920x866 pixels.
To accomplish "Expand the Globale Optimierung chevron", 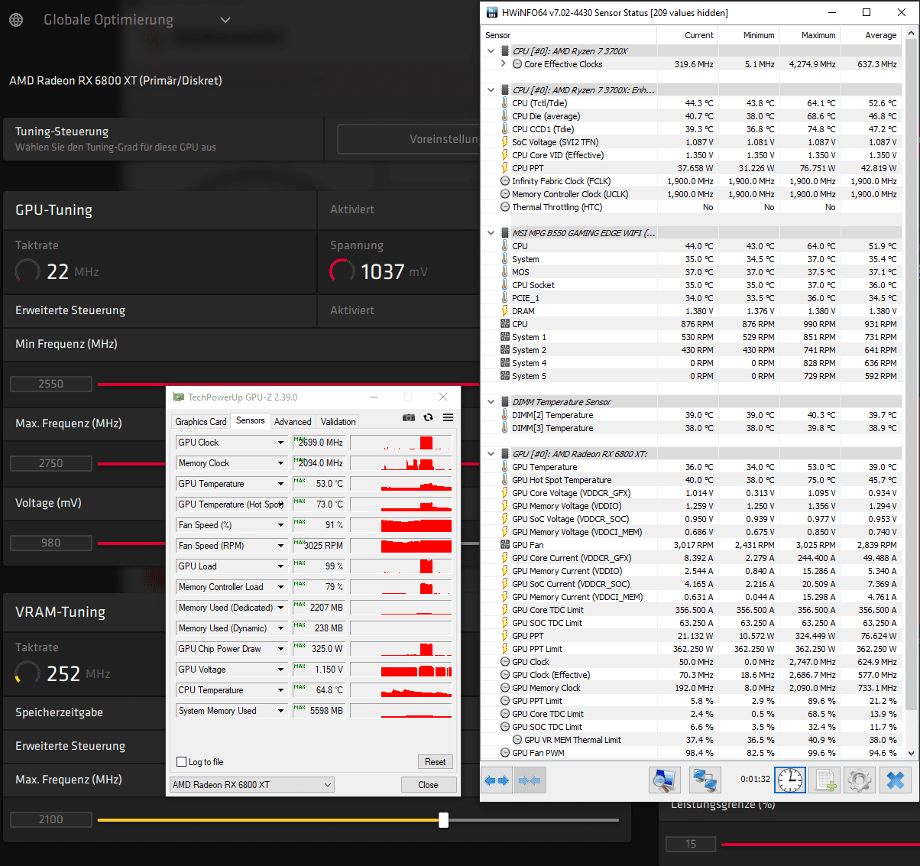I will click(225, 20).
